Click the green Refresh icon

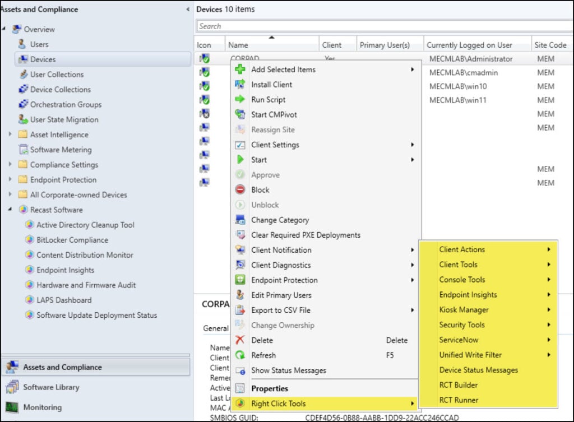coord(240,355)
